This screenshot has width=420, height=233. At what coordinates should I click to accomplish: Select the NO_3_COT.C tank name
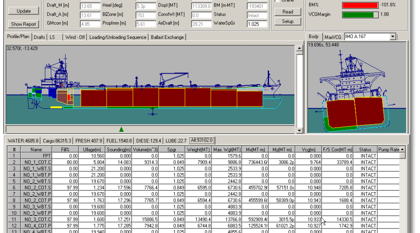point(36,219)
